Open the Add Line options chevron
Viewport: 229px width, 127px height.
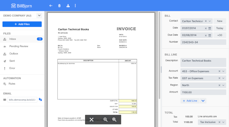click(x=203, y=101)
